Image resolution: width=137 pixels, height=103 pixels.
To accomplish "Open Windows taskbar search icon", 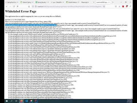I will [x=12, y=101].
